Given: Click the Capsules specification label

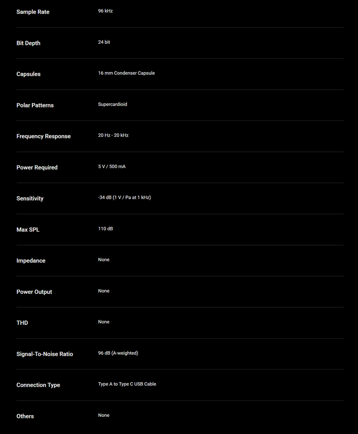Looking at the screenshot, I should pos(29,74).
